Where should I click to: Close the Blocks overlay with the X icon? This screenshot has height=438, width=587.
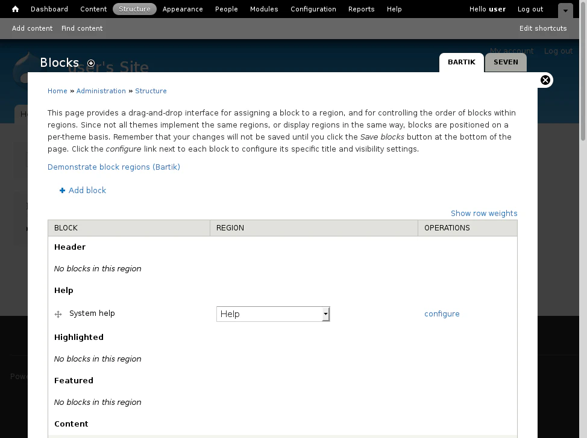545,80
